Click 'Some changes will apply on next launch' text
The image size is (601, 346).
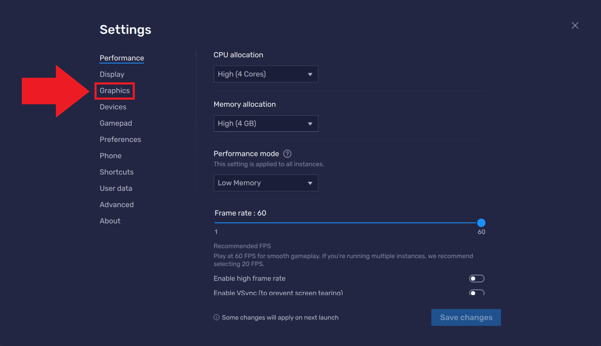point(280,317)
